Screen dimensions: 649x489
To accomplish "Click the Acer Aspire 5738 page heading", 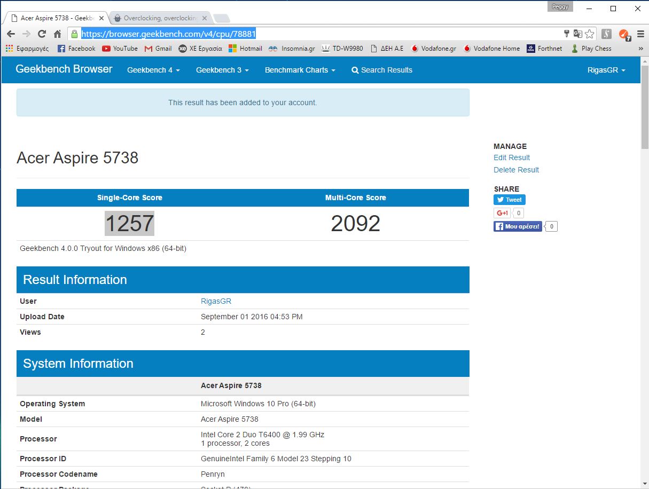I will click(77, 158).
